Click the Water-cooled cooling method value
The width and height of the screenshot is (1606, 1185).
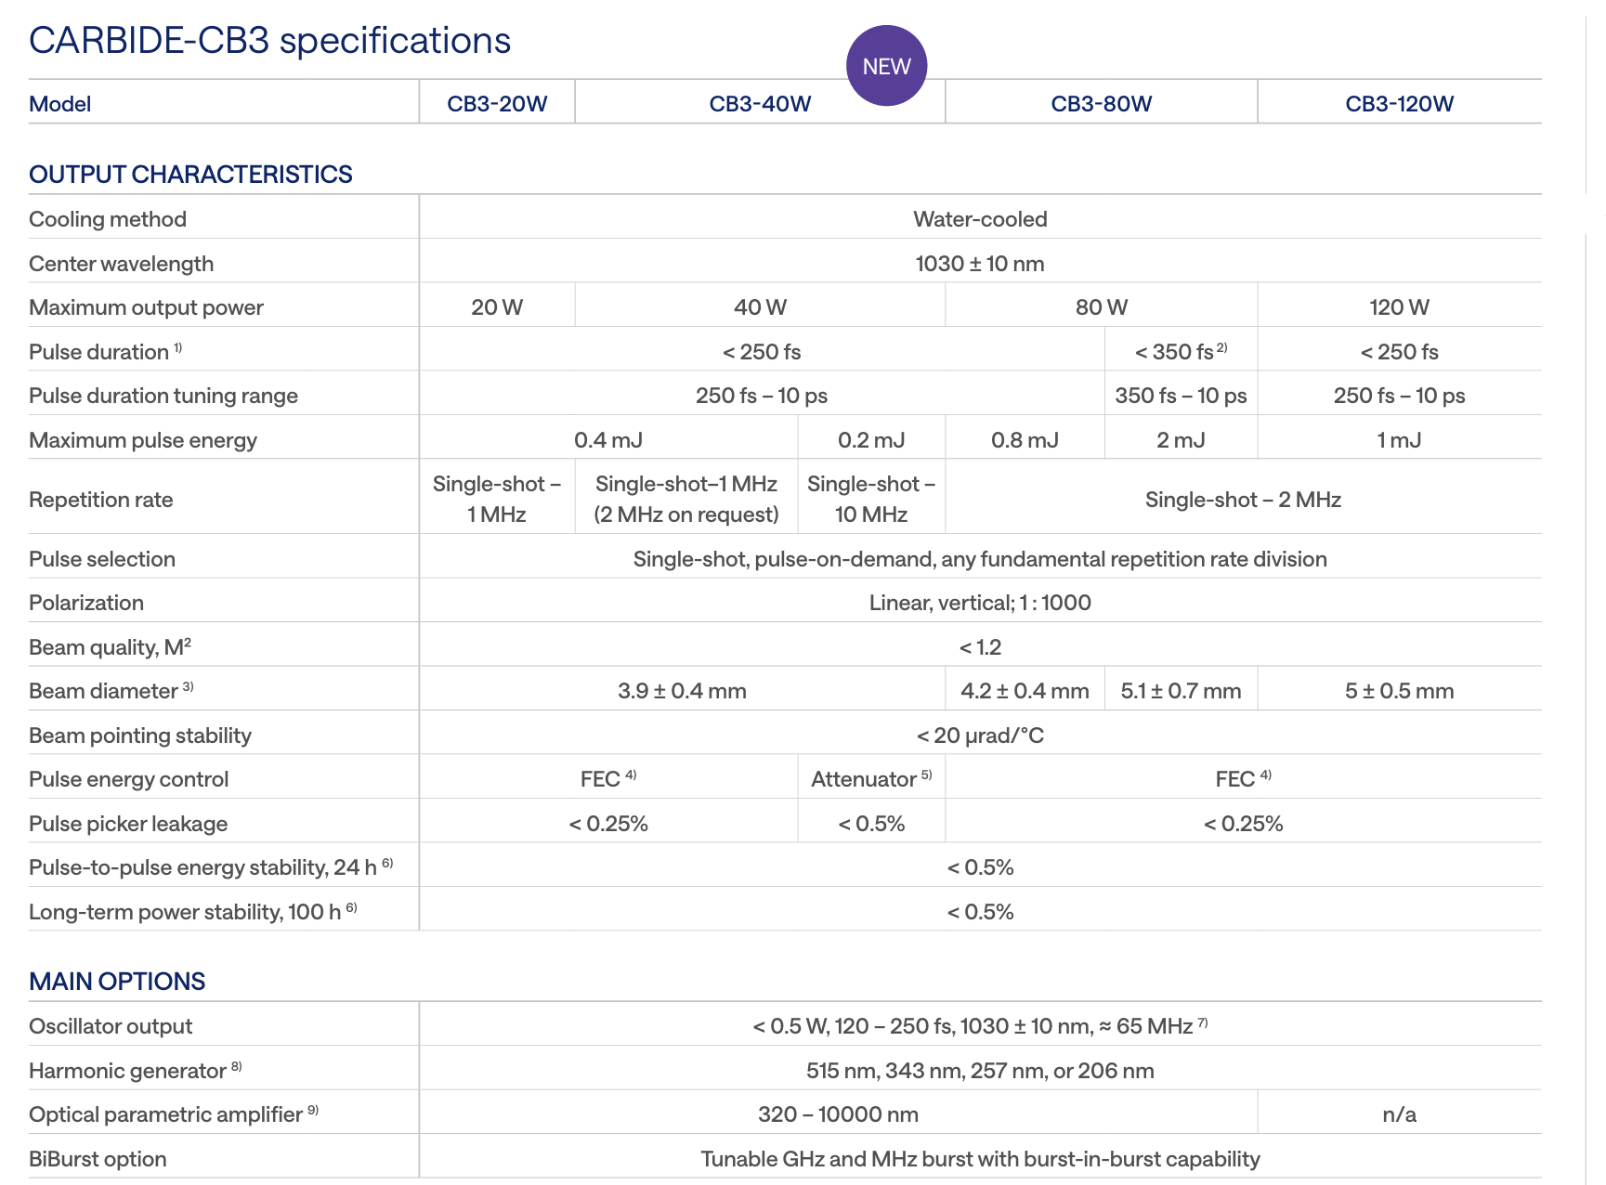pyautogui.click(x=980, y=219)
